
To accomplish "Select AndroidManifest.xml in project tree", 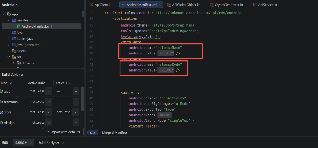I will tap(41, 26).
